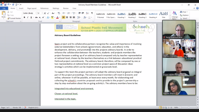This screenshot has width=199, height=112.
Task: Increase paragraph indent
Action: click(x=83, y=13)
